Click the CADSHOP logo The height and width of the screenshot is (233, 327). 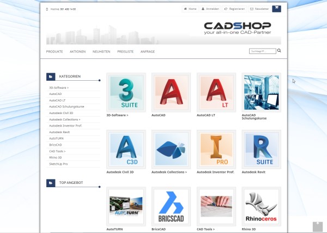point(238,28)
